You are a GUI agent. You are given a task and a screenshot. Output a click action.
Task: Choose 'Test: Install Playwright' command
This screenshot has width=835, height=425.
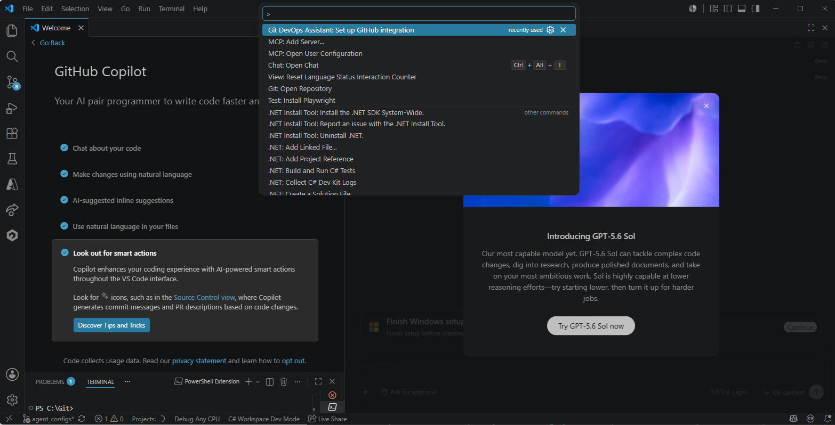click(x=419, y=100)
